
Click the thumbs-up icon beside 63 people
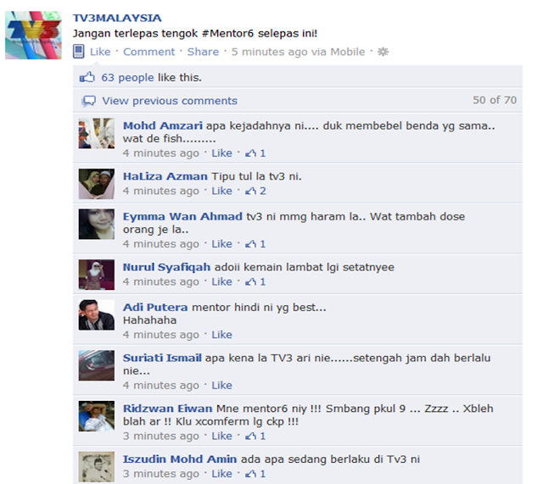[87, 77]
